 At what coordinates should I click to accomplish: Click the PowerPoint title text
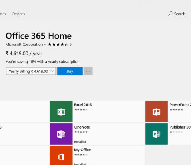pyautogui.click(x=180, y=105)
